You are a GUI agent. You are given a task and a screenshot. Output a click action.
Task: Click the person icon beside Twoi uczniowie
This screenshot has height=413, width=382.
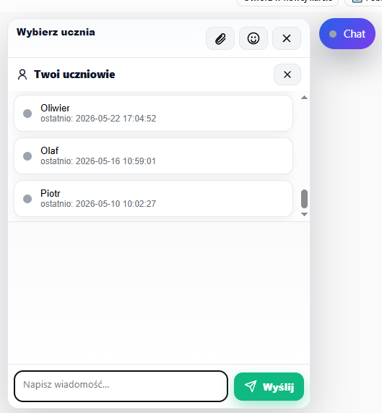tap(22, 74)
